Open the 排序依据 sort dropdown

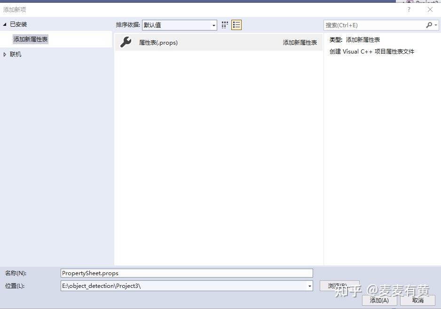click(x=213, y=25)
